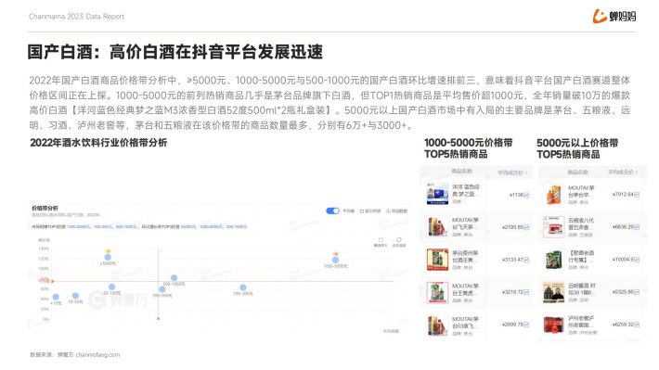Open the 洋河 蓝色经典 梦之蓝 product thumbnail

pos(437,194)
